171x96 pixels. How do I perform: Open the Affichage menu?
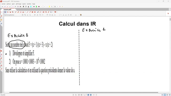click(x=18, y=4)
